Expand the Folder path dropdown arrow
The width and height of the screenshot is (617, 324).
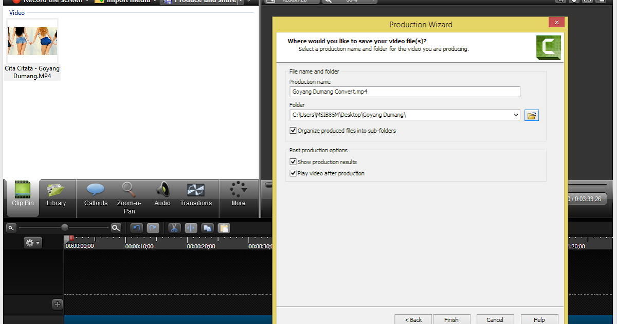pos(516,115)
